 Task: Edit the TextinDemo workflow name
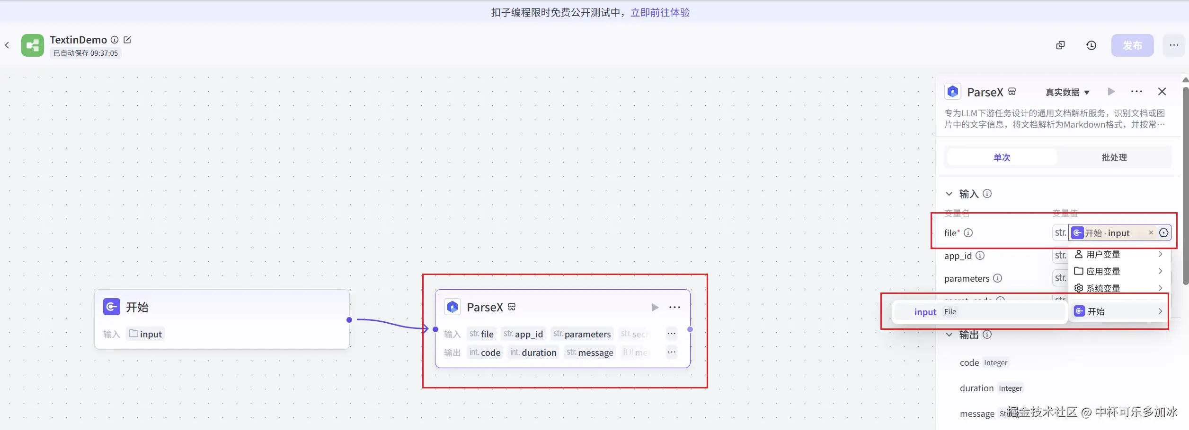[127, 40]
